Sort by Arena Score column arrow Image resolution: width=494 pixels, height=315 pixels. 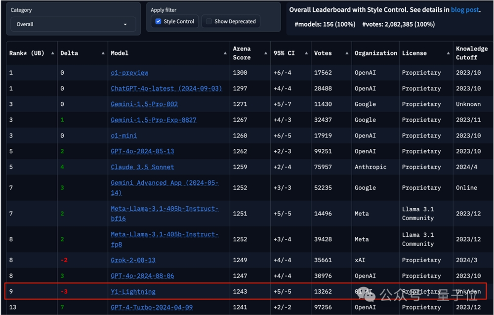click(266, 53)
